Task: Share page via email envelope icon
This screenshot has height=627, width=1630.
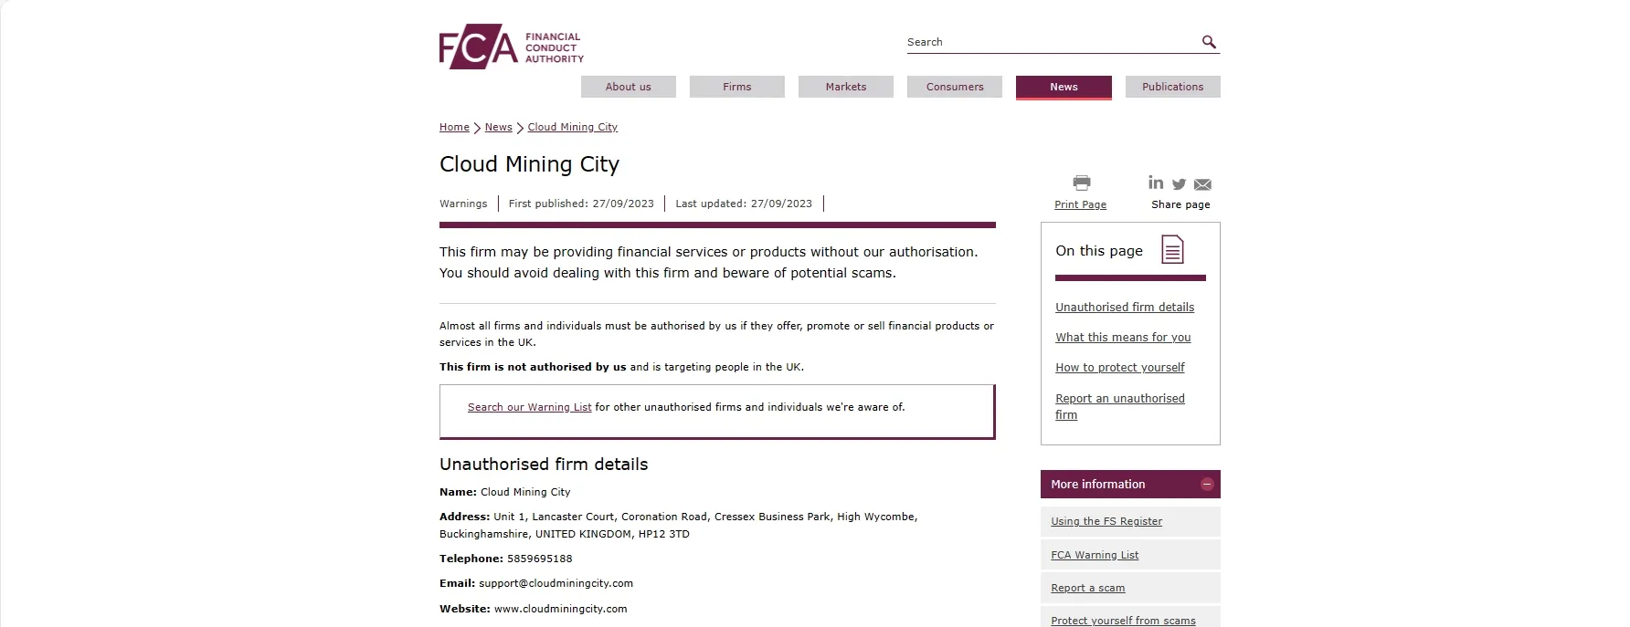Action: 1202,184
